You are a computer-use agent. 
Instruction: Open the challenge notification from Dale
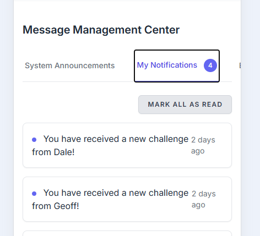click(127, 145)
